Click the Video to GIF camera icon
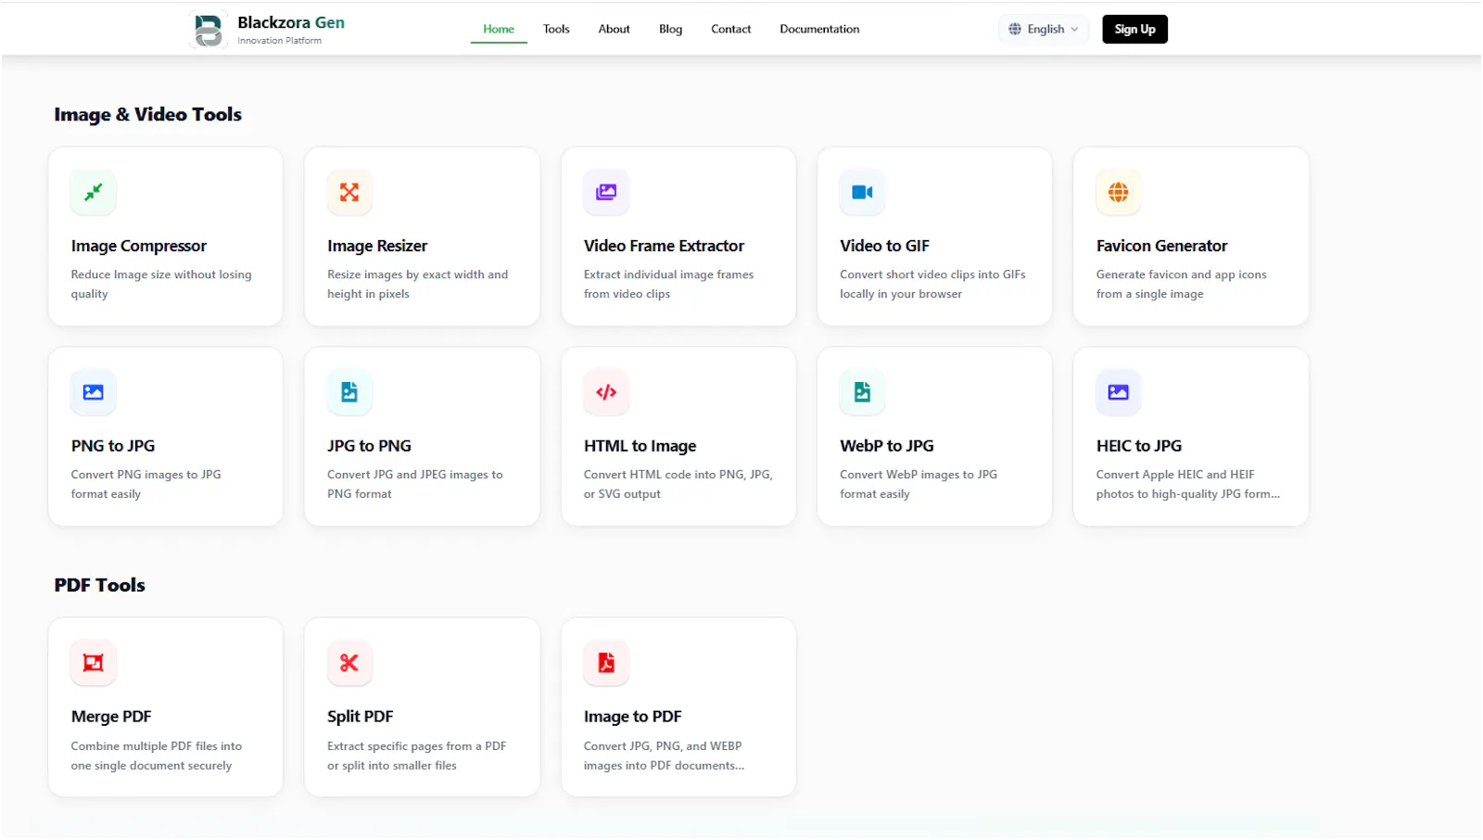 862,192
